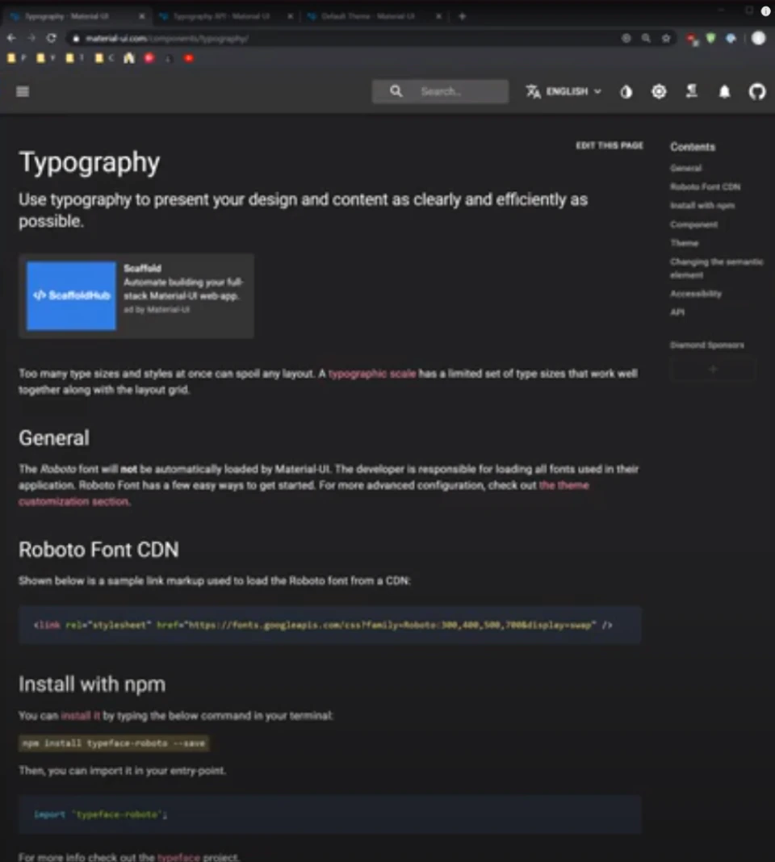Bookmark this page with star icon
Viewport: 775px width, 862px height.
point(666,38)
